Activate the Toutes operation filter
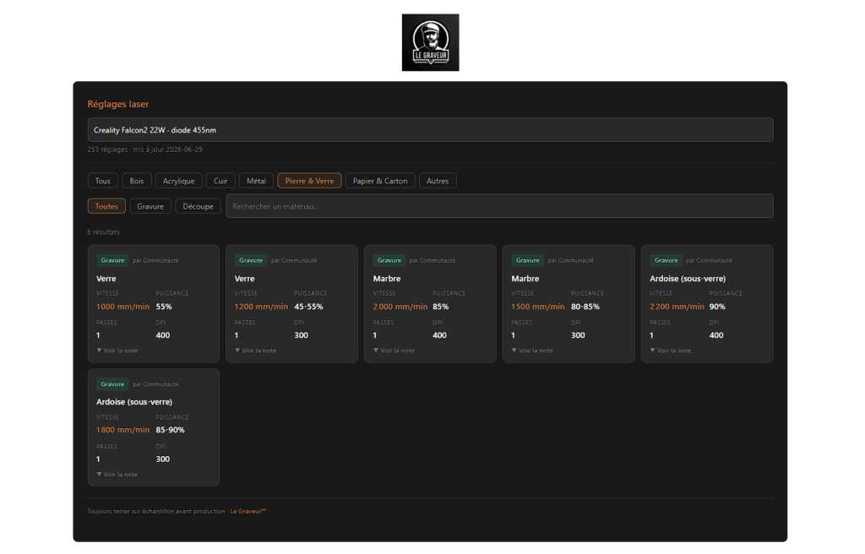 (106, 206)
